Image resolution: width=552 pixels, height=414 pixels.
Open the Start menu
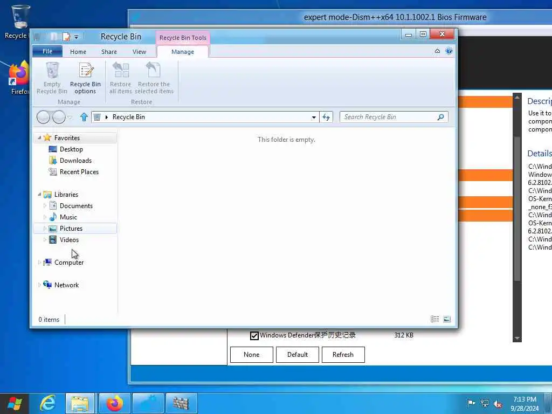coord(14,403)
